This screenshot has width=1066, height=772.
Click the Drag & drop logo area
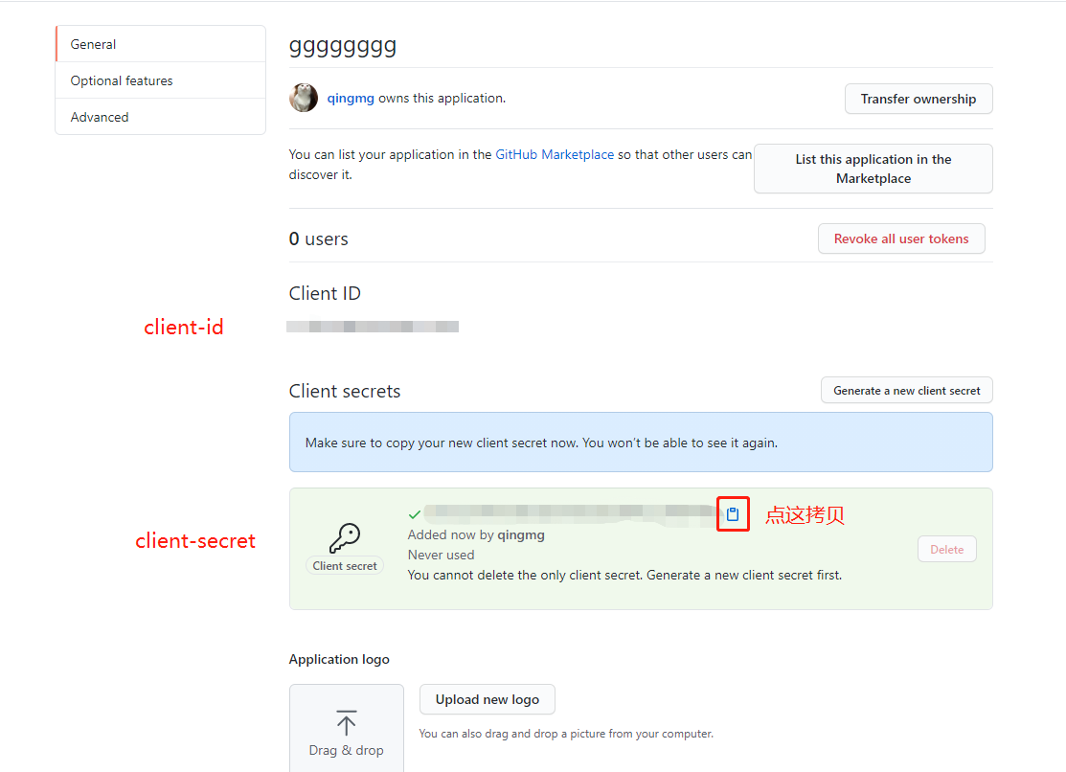[x=346, y=726]
